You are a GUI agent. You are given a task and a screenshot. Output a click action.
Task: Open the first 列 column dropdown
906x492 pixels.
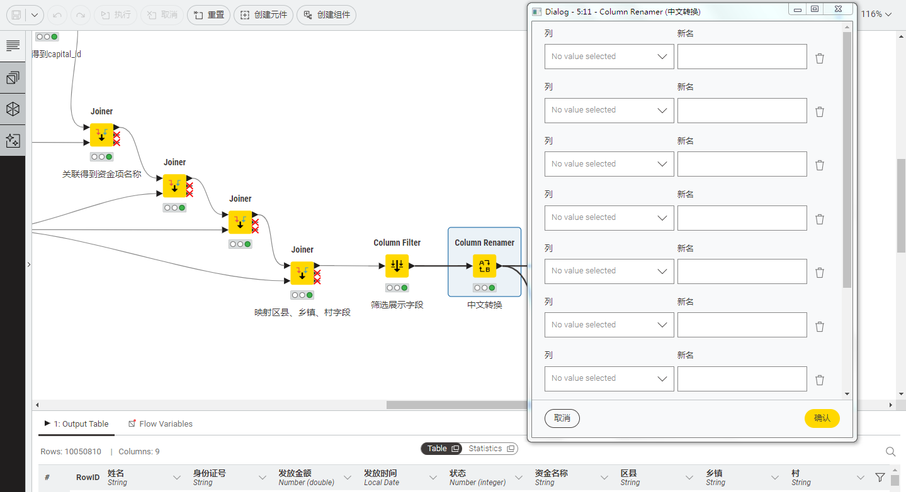[609, 57]
